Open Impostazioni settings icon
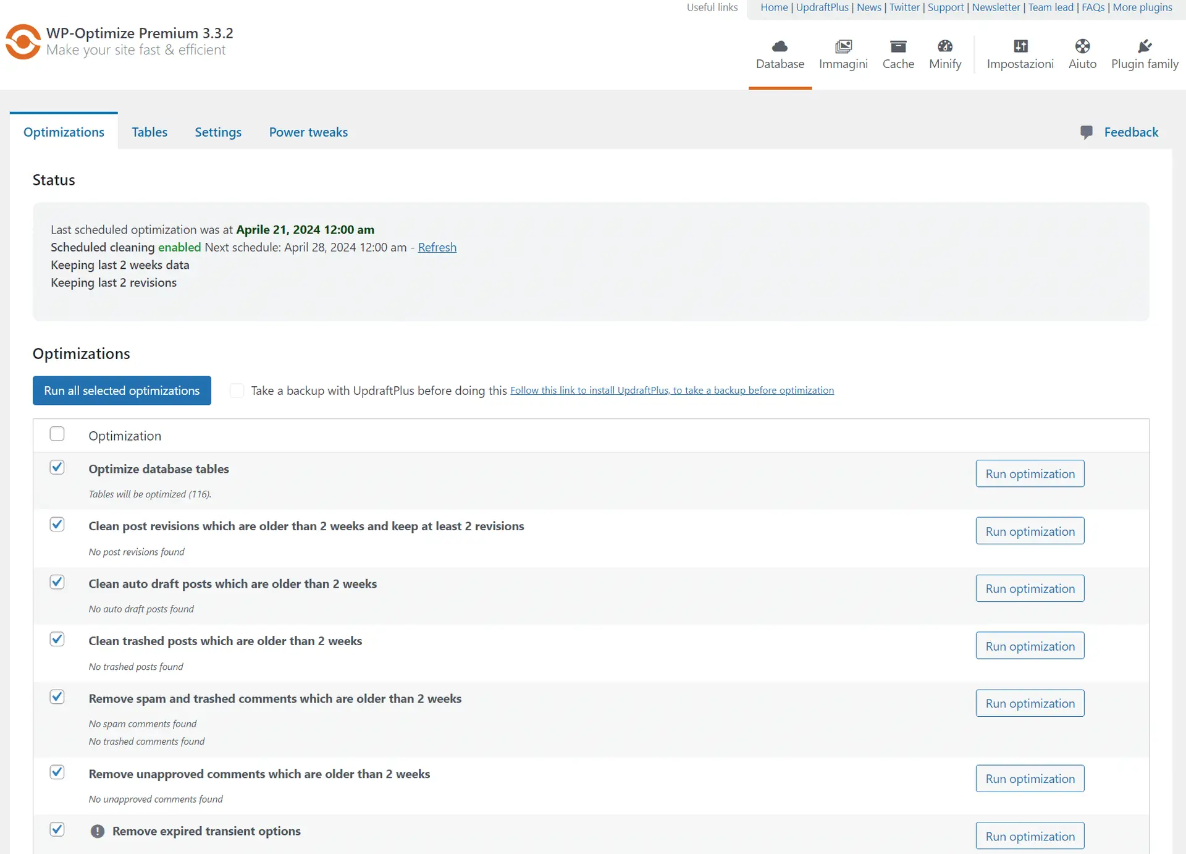The image size is (1186, 854). [x=1020, y=45]
